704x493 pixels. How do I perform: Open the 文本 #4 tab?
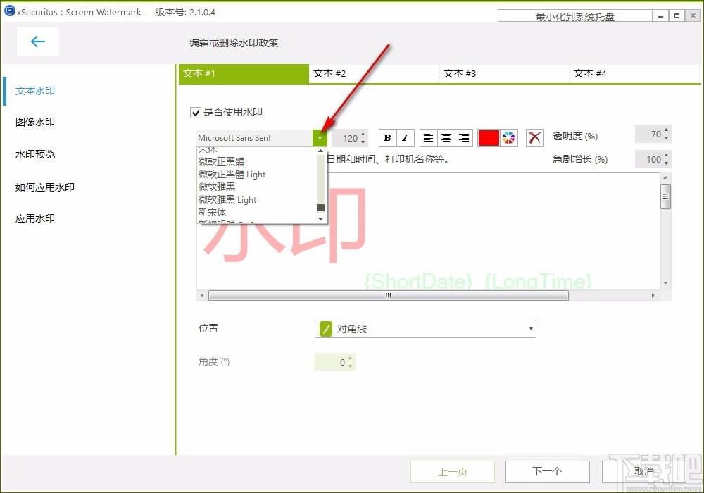pyautogui.click(x=634, y=74)
